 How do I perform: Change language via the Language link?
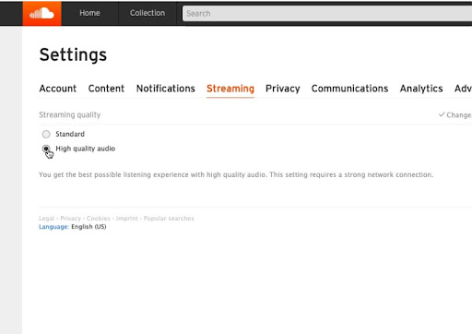(53, 227)
